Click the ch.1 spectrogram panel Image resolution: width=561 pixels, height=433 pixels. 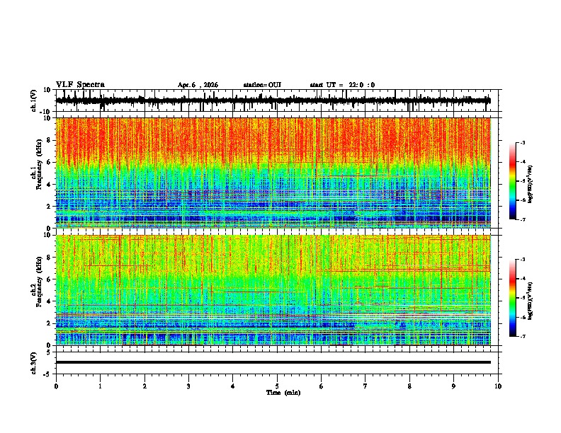point(273,173)
